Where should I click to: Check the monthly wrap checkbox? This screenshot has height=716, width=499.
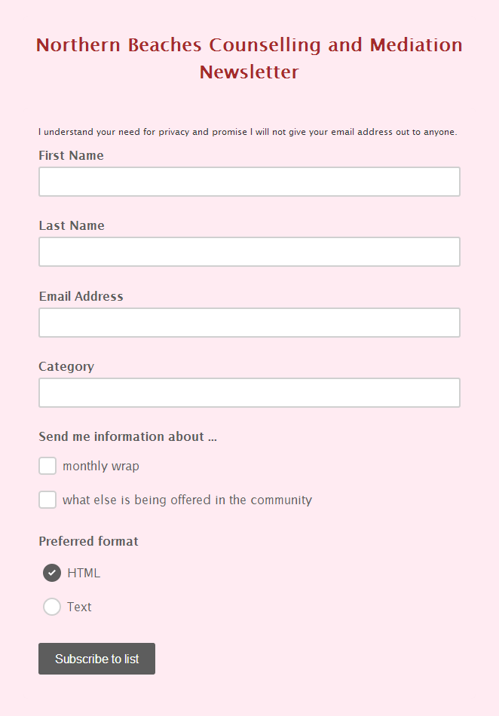click(x=47, y=466)
